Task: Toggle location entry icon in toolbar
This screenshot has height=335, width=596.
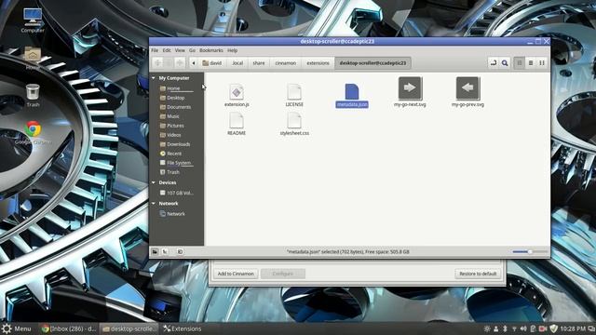Action: tap(494, 63)
